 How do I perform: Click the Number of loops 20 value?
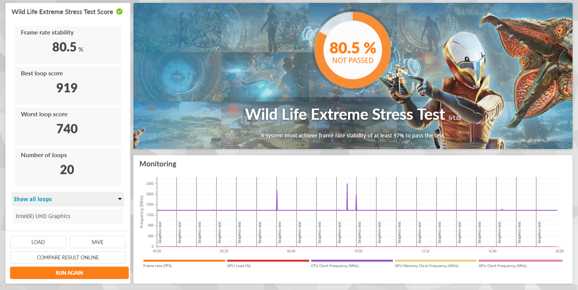pos(67,170)
